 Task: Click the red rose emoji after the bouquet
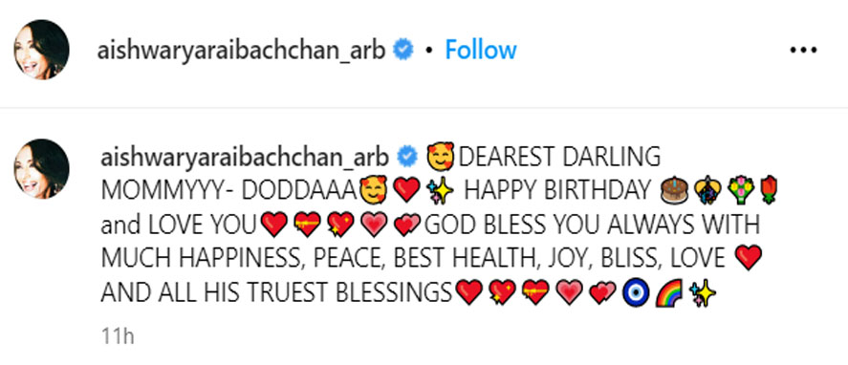(768, 190)
